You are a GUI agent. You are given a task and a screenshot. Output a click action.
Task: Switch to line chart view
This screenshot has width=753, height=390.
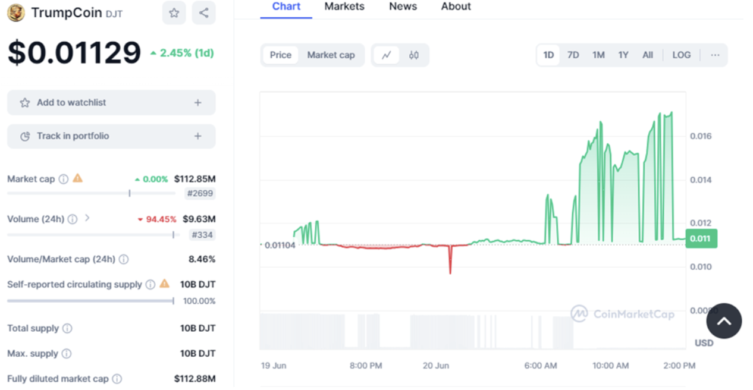(387, 55)
